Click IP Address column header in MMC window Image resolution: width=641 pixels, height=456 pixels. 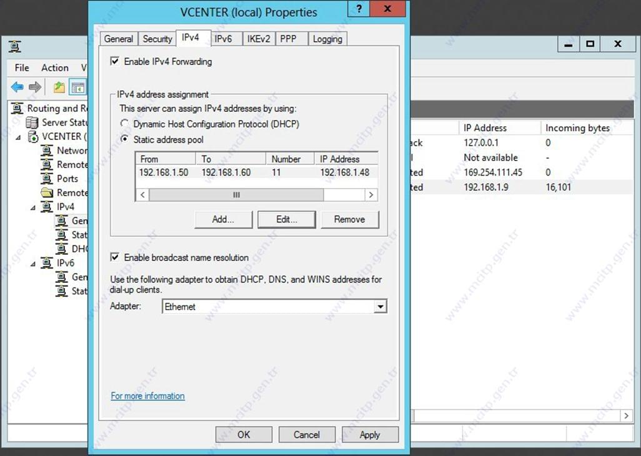click(x=500, y=128)
